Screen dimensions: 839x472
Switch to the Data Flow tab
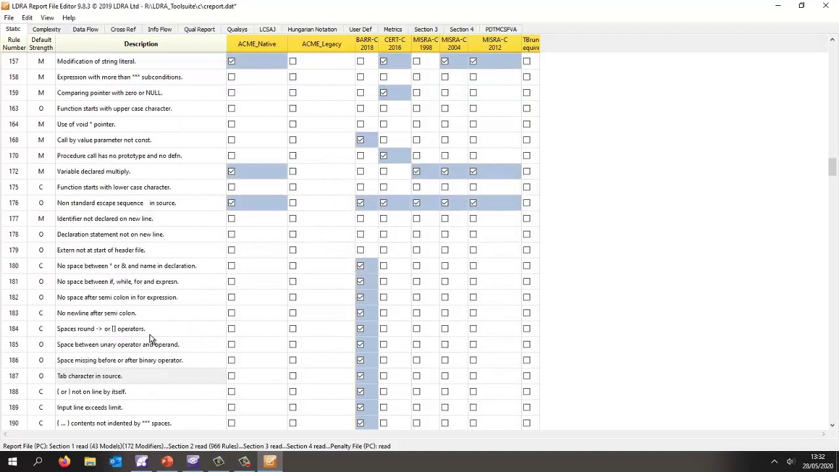(85, 29)
